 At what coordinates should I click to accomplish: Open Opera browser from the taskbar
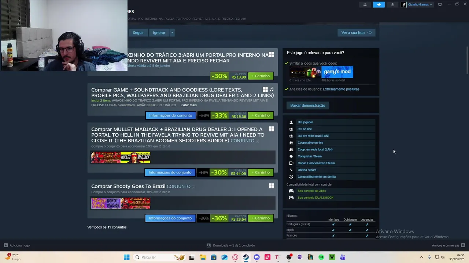(235, 257)
